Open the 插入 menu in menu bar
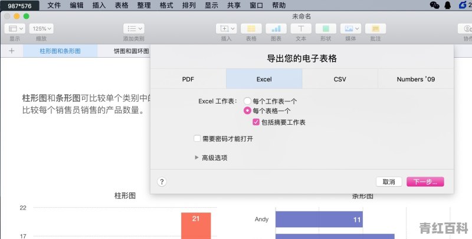Image resolution: width=472 pixels, height=239 pixels. [99, 5]
